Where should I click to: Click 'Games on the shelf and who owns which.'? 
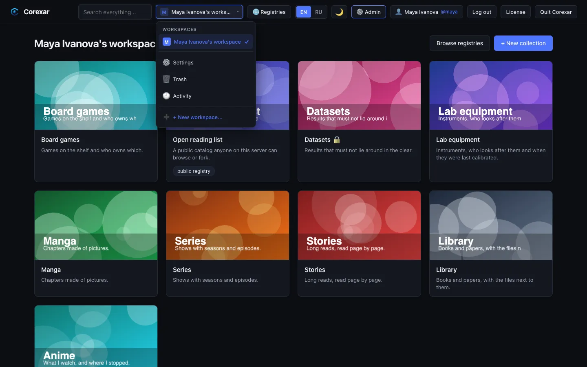(x=92, y=150)
